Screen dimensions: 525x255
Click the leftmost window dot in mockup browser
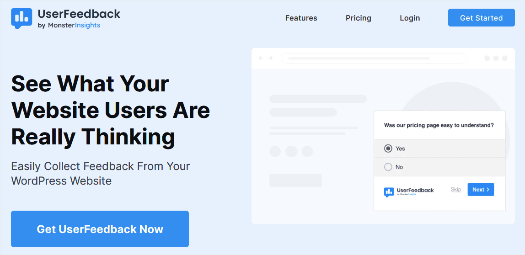click(x=487, y=58)
